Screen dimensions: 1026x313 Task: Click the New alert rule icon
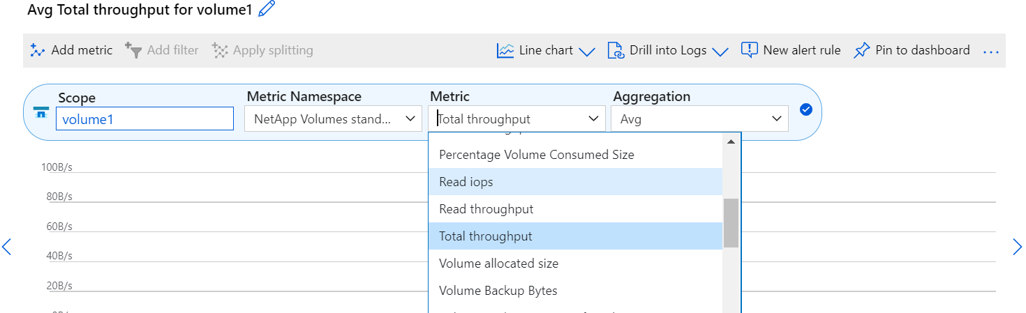(749, 50)
